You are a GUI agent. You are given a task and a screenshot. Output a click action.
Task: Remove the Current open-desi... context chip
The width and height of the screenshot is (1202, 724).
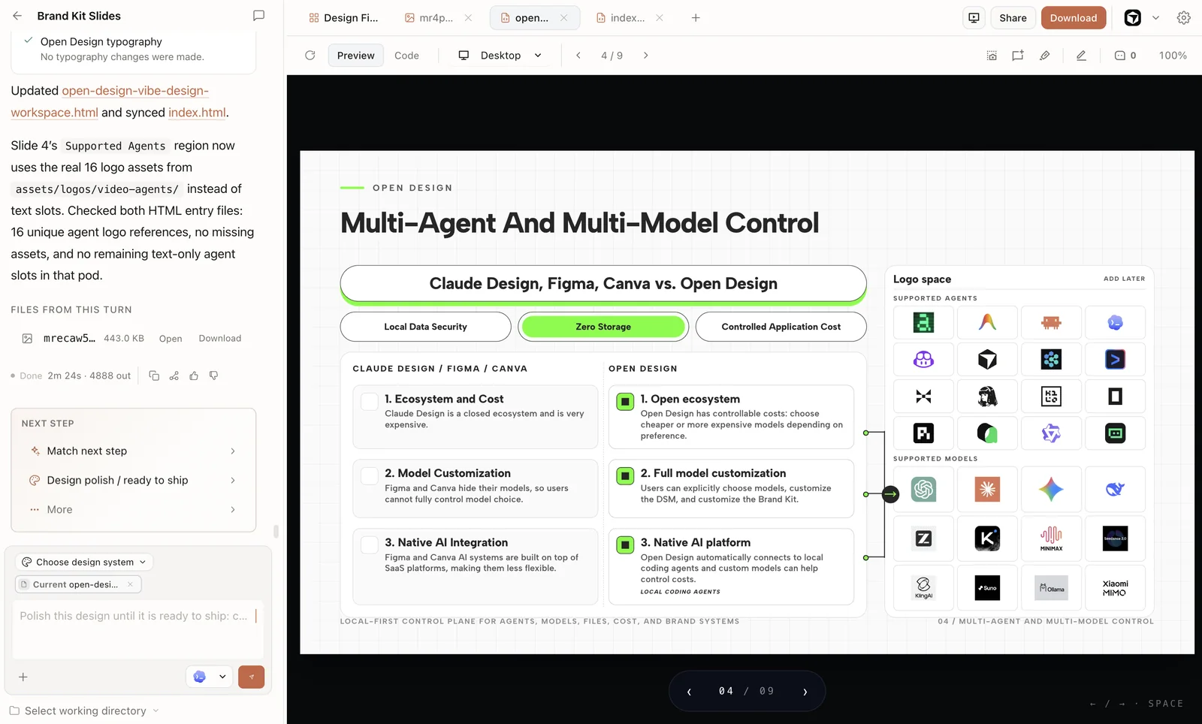coord(130,584)
